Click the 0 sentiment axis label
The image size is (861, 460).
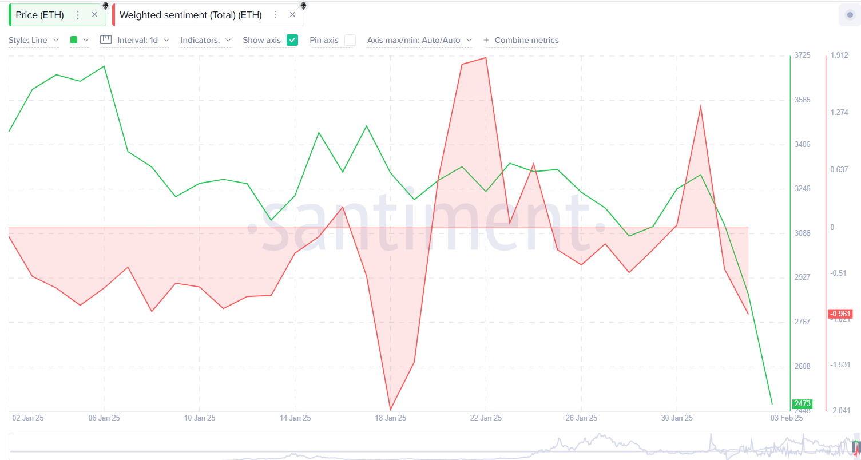[832, 228]
